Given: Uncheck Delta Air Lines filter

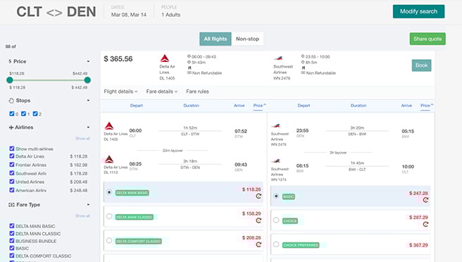Looking at the screenshot, I should pos(12,156).
